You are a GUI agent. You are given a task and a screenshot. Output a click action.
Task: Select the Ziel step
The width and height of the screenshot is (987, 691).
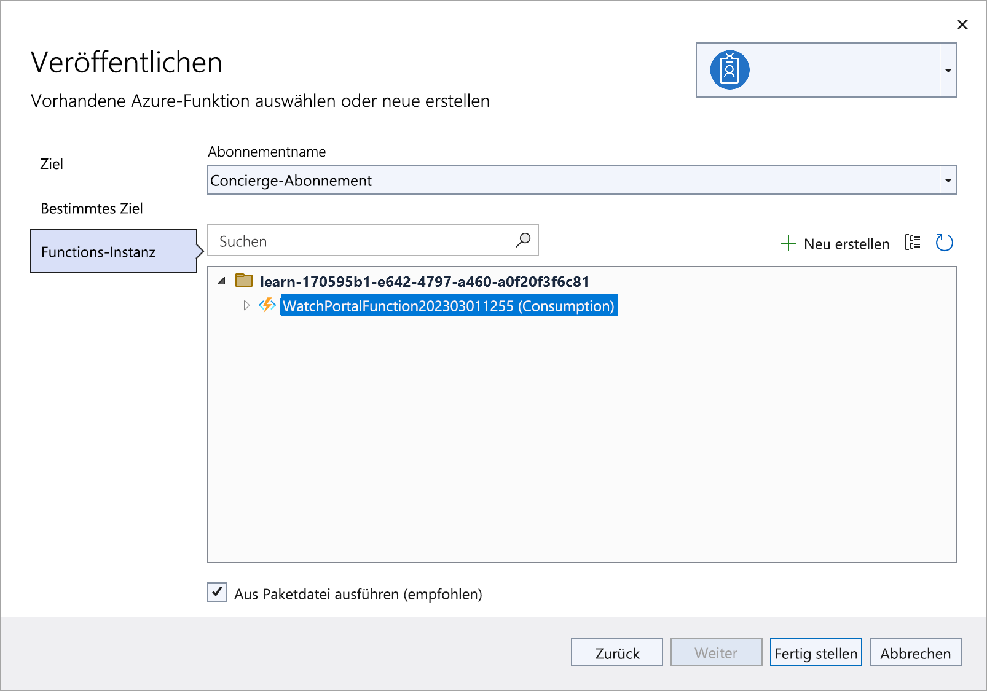(x=52, y=164)
